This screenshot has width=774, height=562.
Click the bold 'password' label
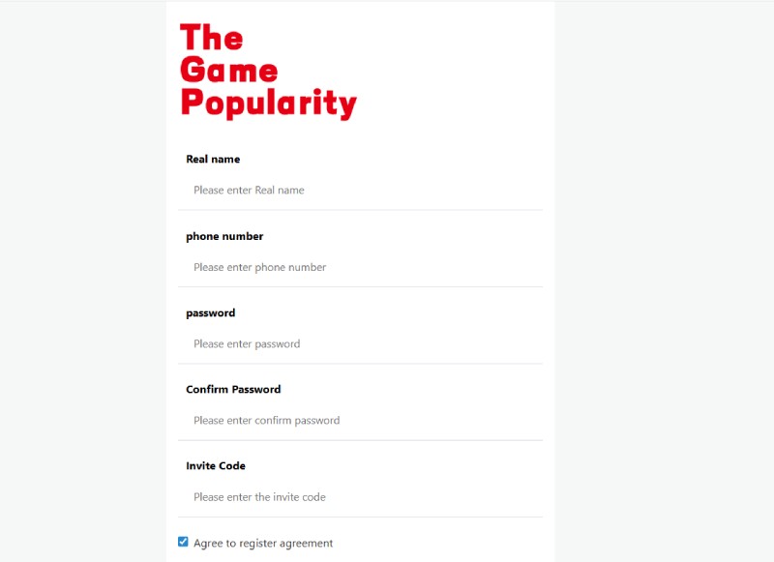coord(210,312)
